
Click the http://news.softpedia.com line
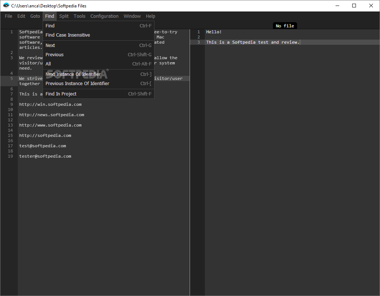pos(51,115)
